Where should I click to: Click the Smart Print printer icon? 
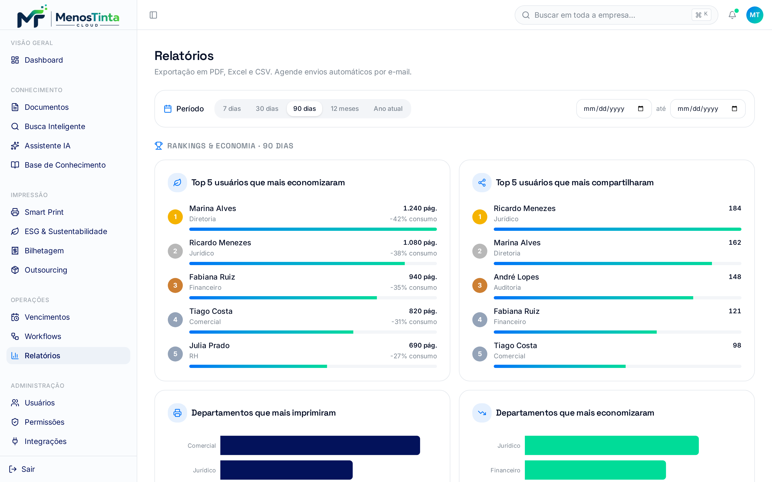[x=15, y=212]
